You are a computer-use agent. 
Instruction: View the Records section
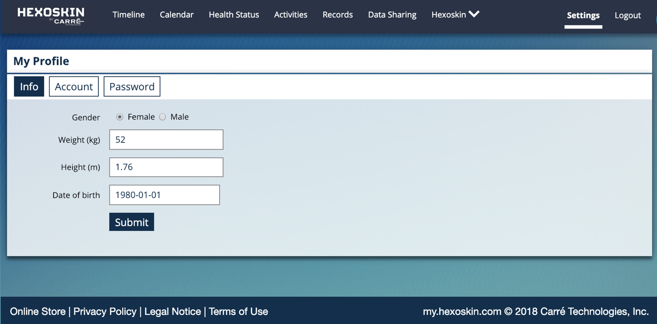[x=338, y=14]
